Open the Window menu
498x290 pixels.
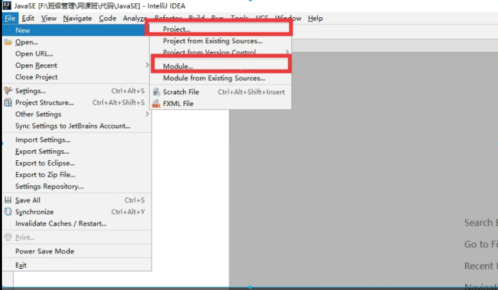pos(288,19)
